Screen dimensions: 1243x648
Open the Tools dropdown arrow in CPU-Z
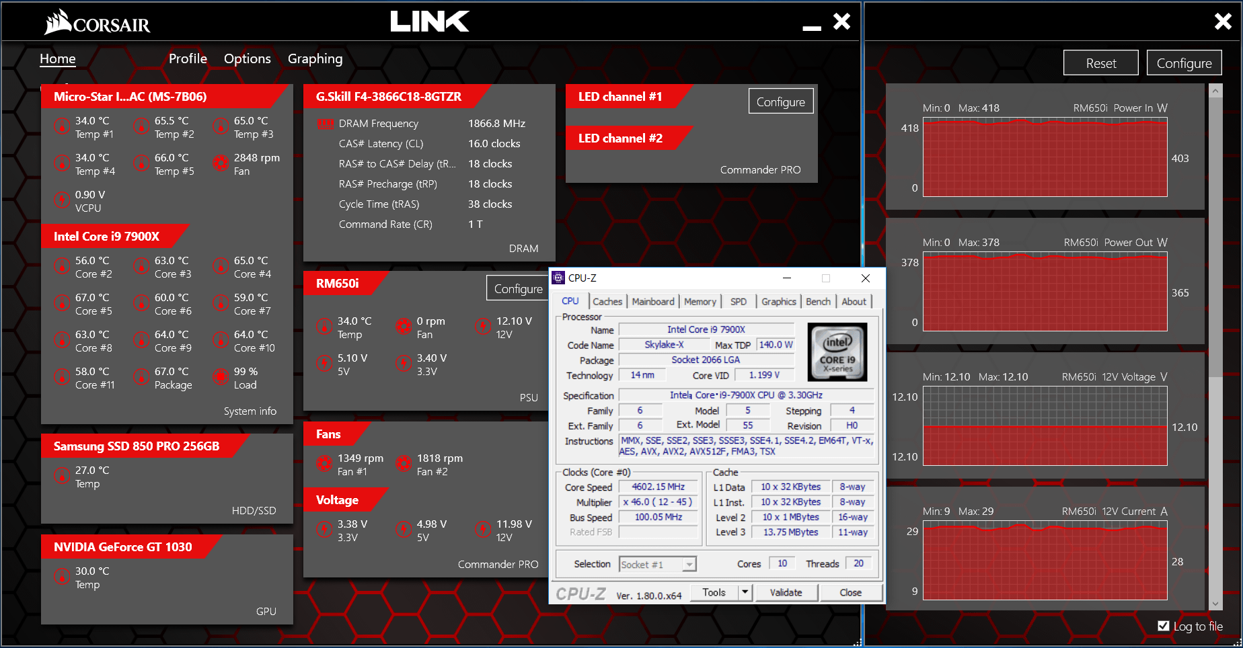(745, 592)
